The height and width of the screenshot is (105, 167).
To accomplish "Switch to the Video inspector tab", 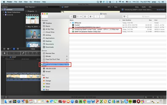I will coord(137,7).
